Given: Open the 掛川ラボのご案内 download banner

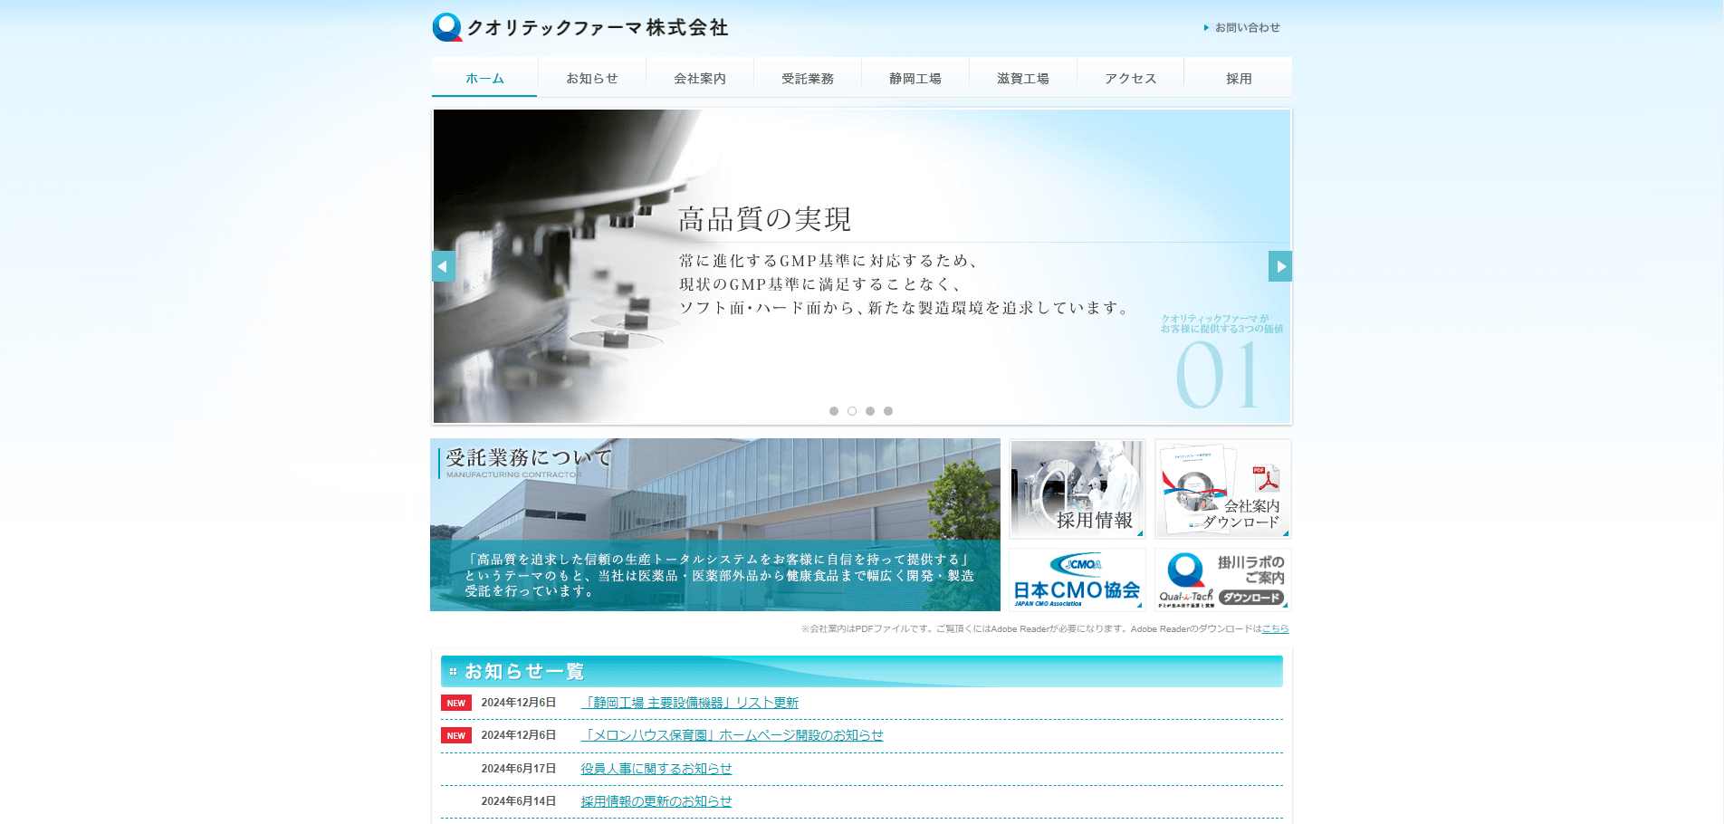Looking at the screenshot, I should pyautogui.click(x=1222, y=580).
